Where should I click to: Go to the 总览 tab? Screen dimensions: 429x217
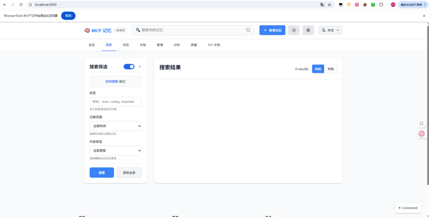click(92, 45)
